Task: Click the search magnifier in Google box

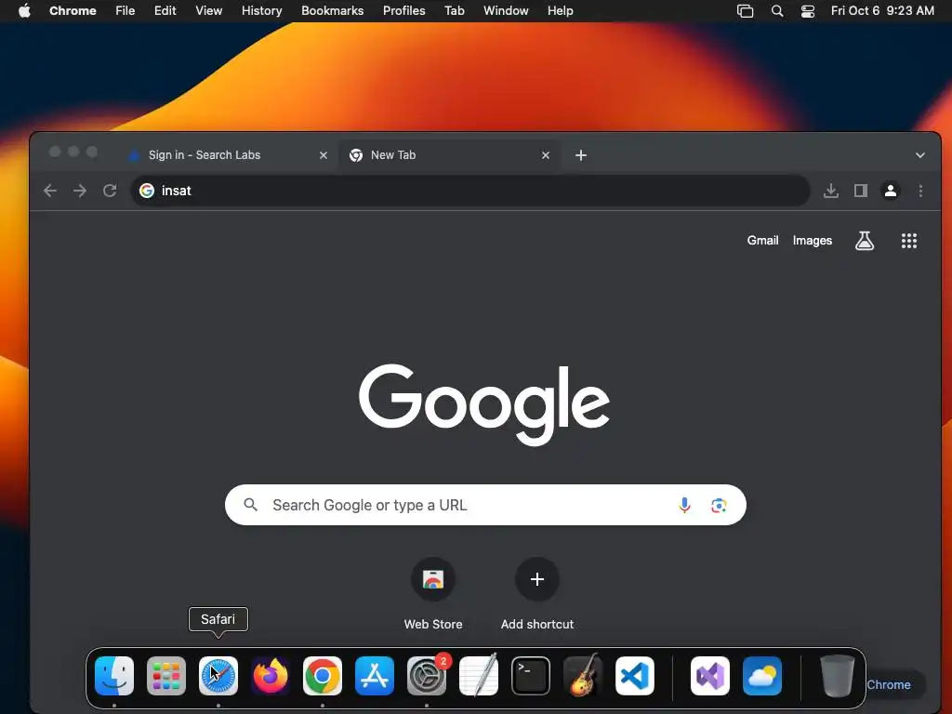Action: coord(251,505)
